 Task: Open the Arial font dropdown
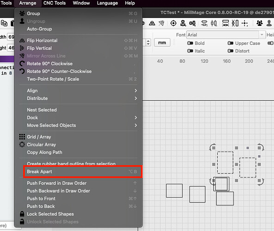[226, 35]
